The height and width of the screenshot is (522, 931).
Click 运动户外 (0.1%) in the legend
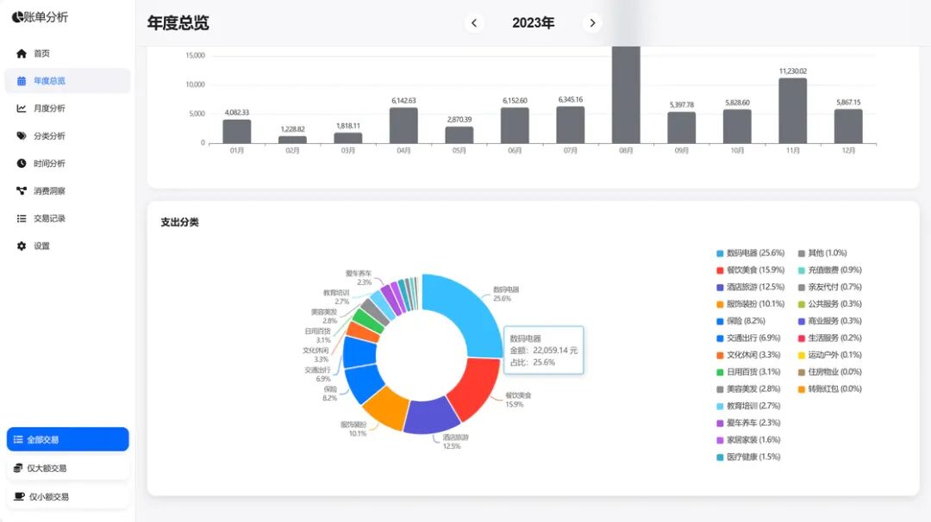(x=829, y=355)
